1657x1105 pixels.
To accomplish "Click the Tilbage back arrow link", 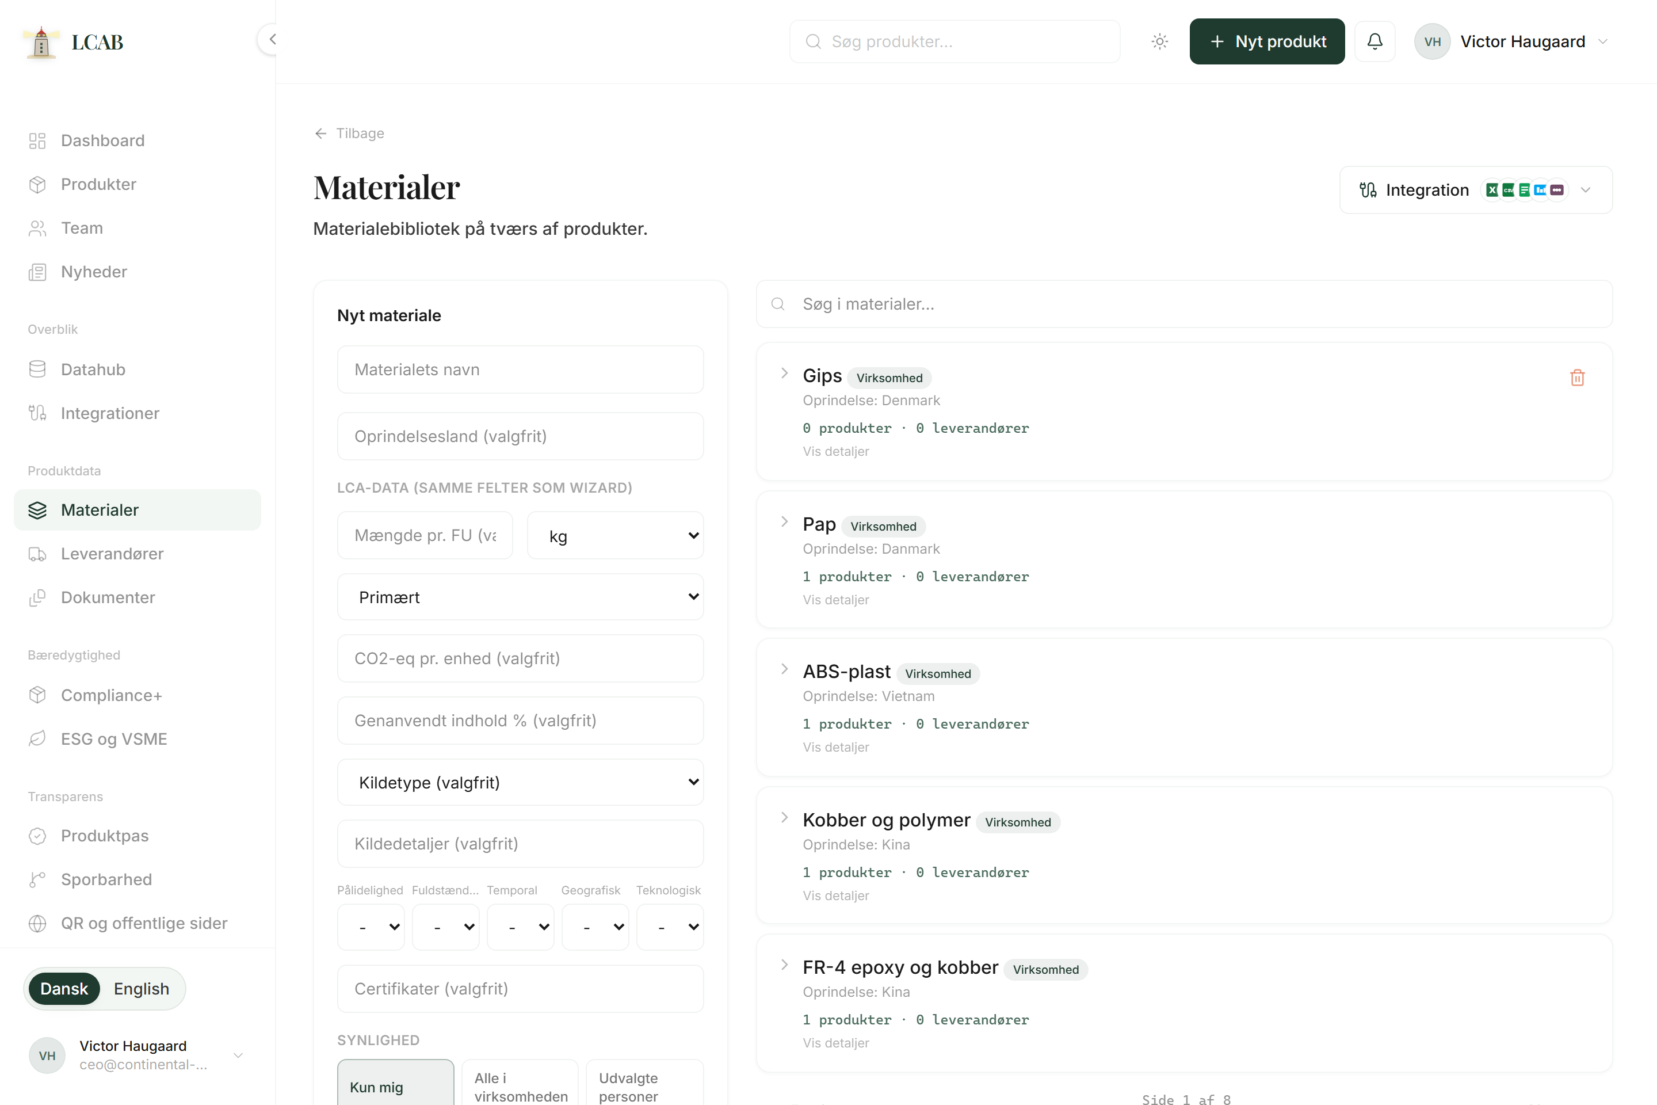I will 349,133.
